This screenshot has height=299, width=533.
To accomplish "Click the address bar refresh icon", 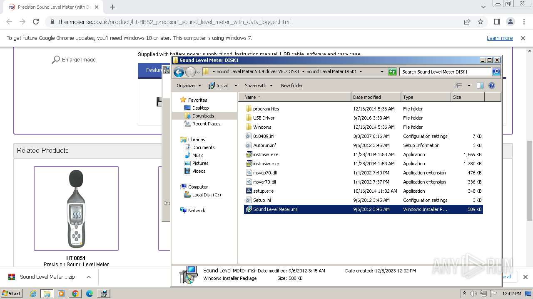I will click(x=392, y=72).
